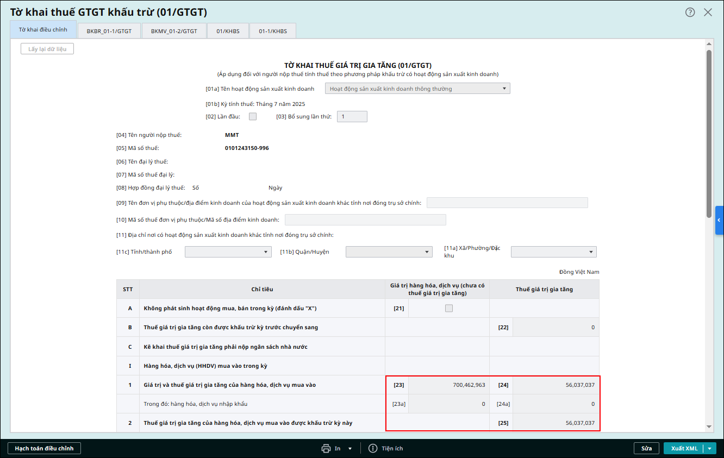The width and height of the screenshot is (724, 458).
Task: Open the Xã/Phường/Đặc khu dropdown
Action: point(553,252)
